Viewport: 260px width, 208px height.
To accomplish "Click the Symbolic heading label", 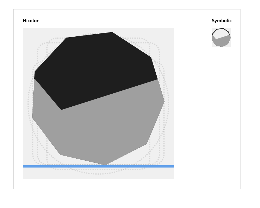I will tap(222, 21).
